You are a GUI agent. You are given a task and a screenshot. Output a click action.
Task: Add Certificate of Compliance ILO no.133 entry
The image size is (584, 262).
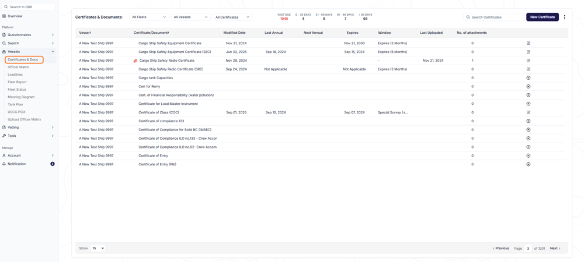tap(528, 139)
